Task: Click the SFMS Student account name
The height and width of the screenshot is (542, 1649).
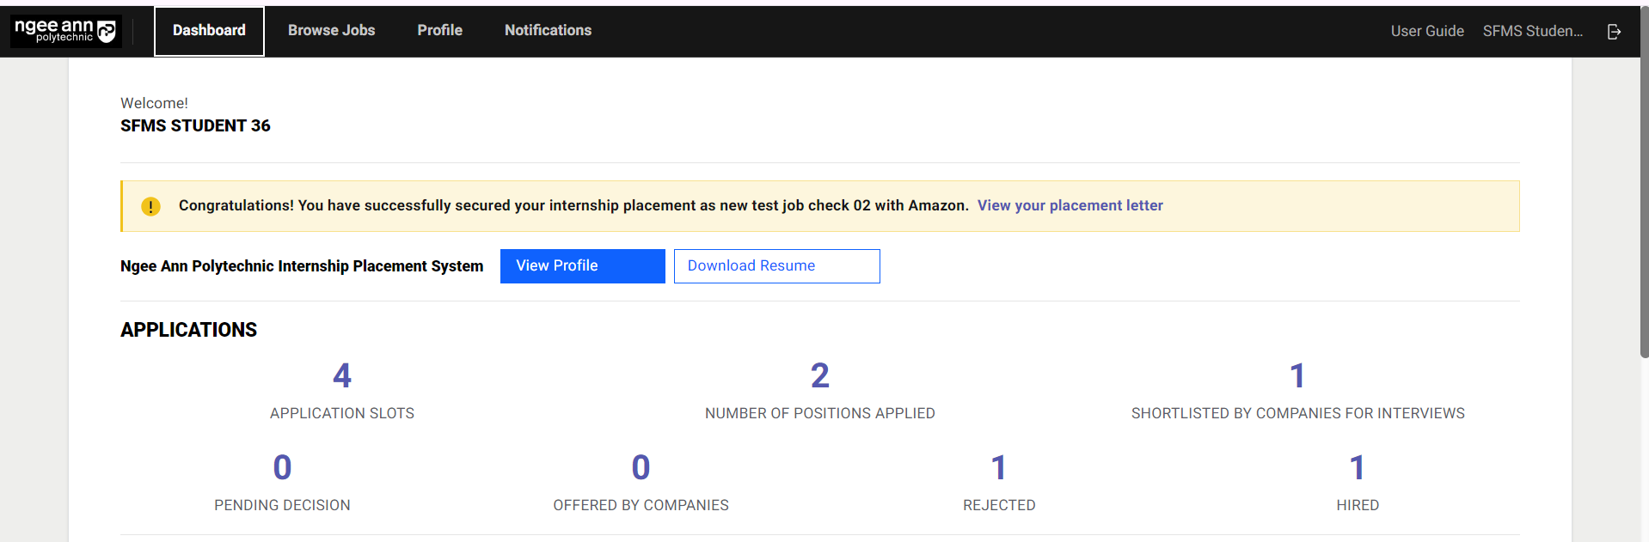Action: [1532, 31]
